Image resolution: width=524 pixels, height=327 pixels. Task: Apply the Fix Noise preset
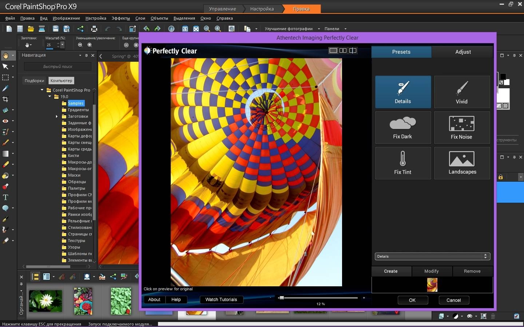pyautogui.click(x=462, y=128)
